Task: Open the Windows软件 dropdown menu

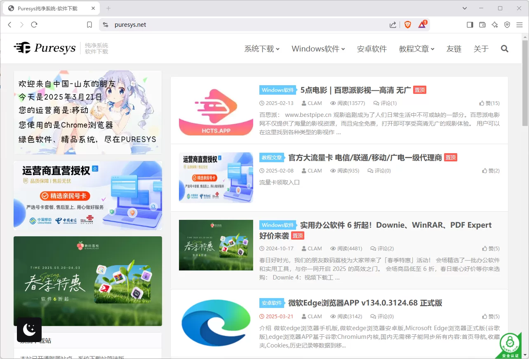Action: pyautogui.click(x=318, y=49)
